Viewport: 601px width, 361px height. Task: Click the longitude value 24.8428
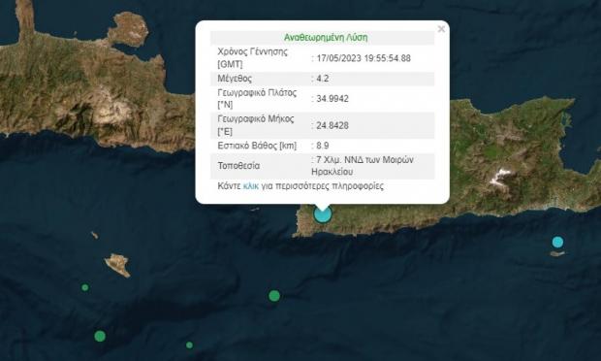332,125
